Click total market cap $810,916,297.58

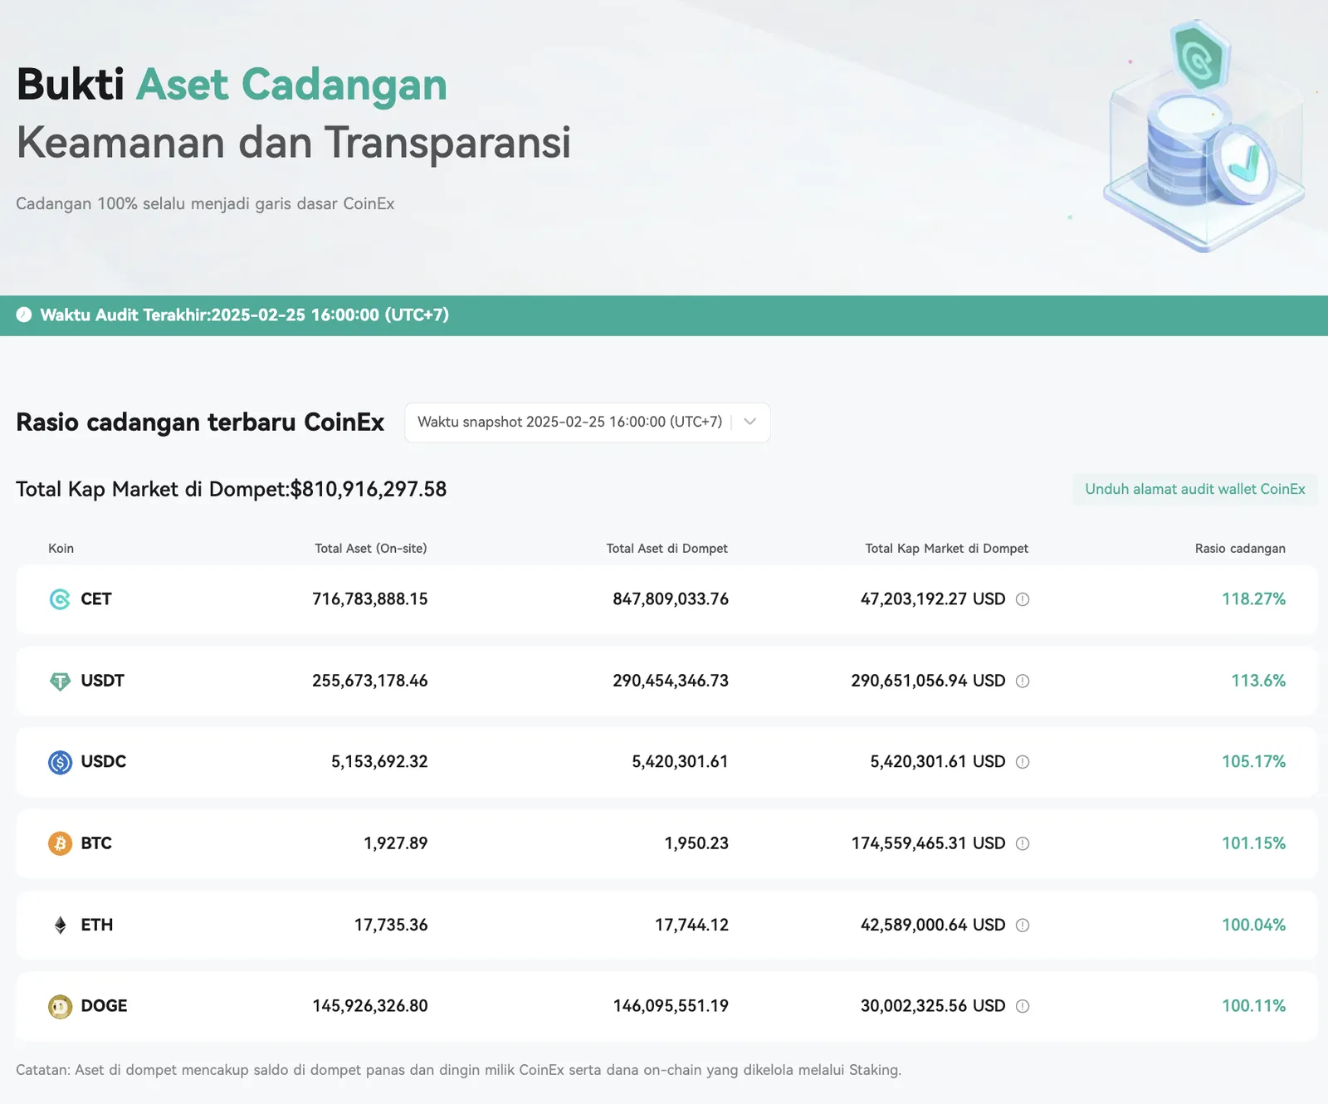coord(369,489)
